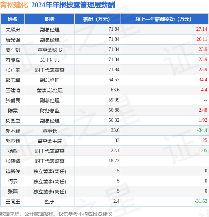Click 郭志鑫's change value 25
Image resolution: width=209 pixels, height=217 pixels.
(x=205, y=140)
